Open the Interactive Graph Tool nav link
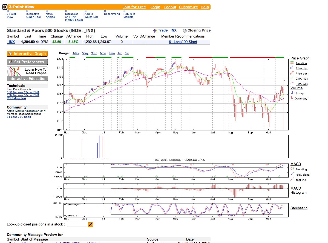Viewport: 328px width, 243px height. pos(33,16)
